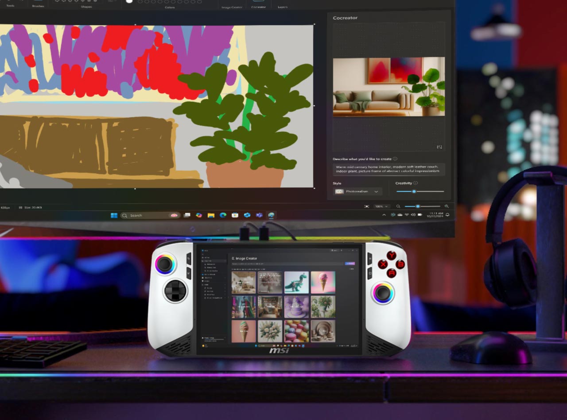Open the Photorealism style dropdown
Viewport: 567px width, 420px height.
(x=358, y=191)
